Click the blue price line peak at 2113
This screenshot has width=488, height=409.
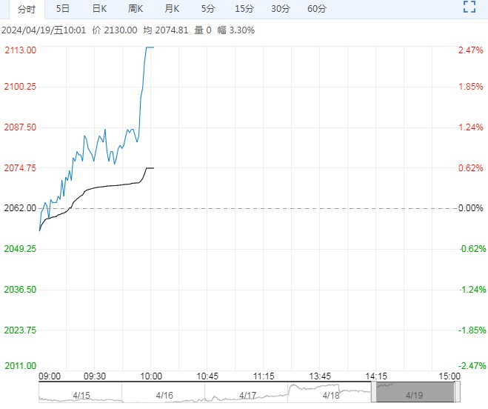click(150, 47)
